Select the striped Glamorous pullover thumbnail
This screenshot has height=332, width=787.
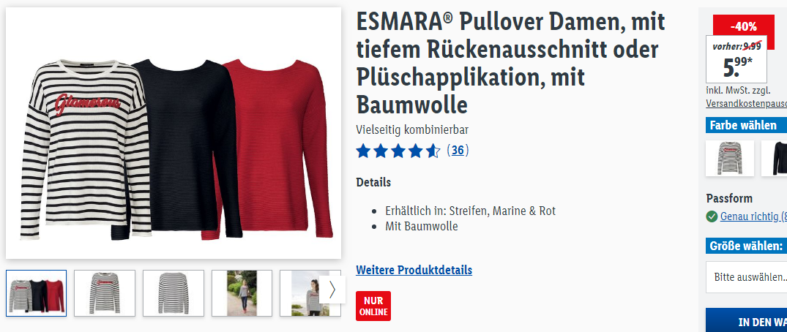[105, 293]
